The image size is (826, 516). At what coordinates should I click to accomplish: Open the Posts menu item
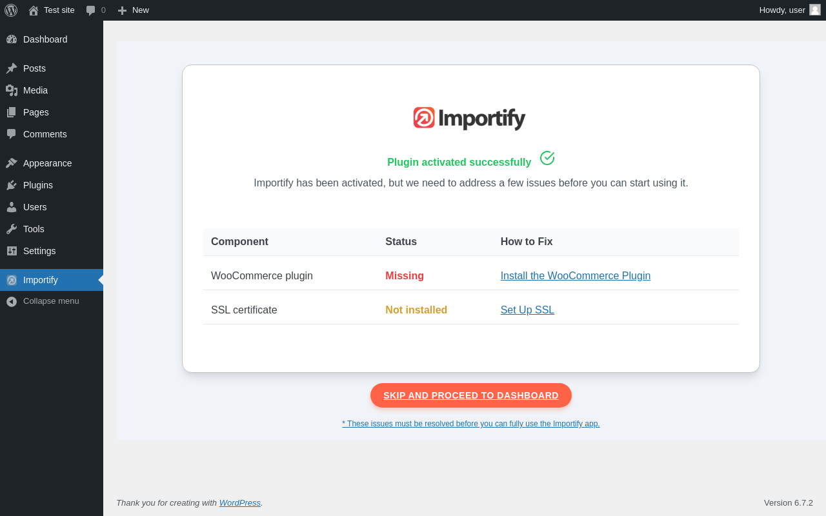(x=52, y=68)
